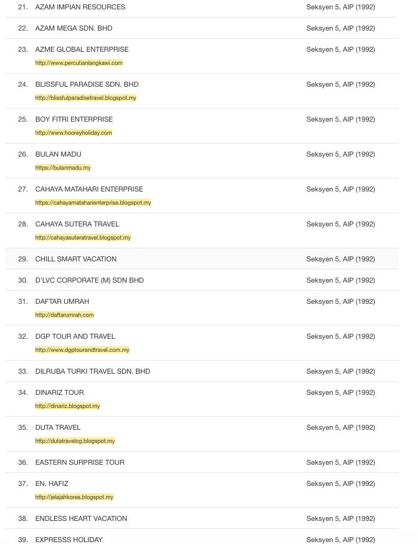Select the AZAM MEGA SDN. BHD row
The width and height of the screenshot is (417, 544).
(74, 28)
